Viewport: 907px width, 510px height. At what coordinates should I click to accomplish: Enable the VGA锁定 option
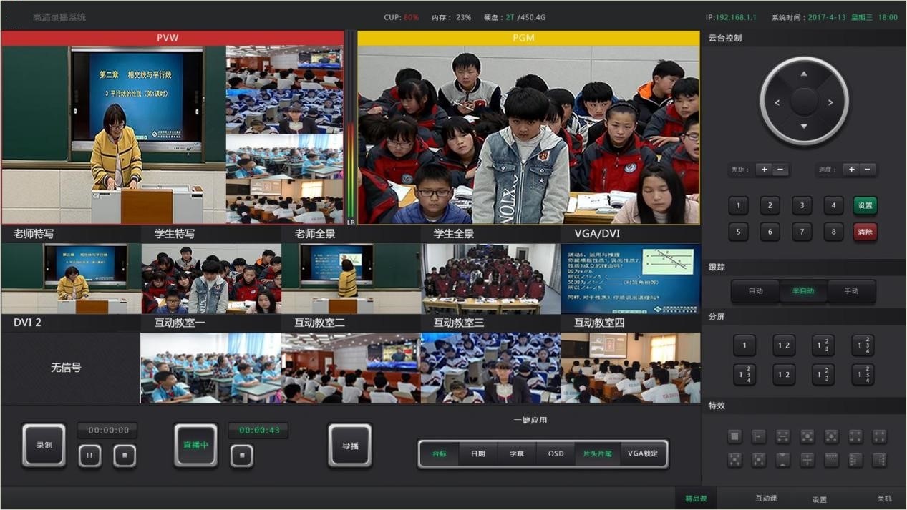coord(642,453)
